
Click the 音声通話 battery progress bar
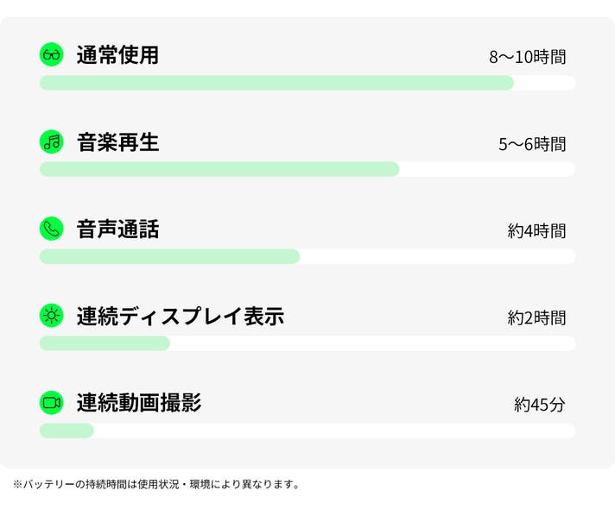point(307,256)
